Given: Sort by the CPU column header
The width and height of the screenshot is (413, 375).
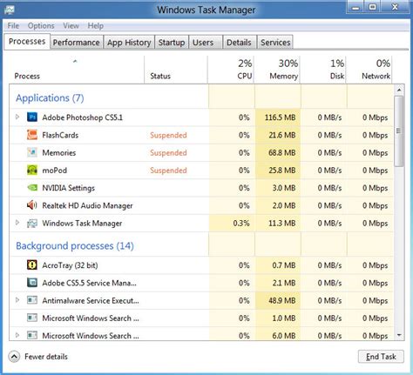Looking at the screenshot, I should point(231,70).
